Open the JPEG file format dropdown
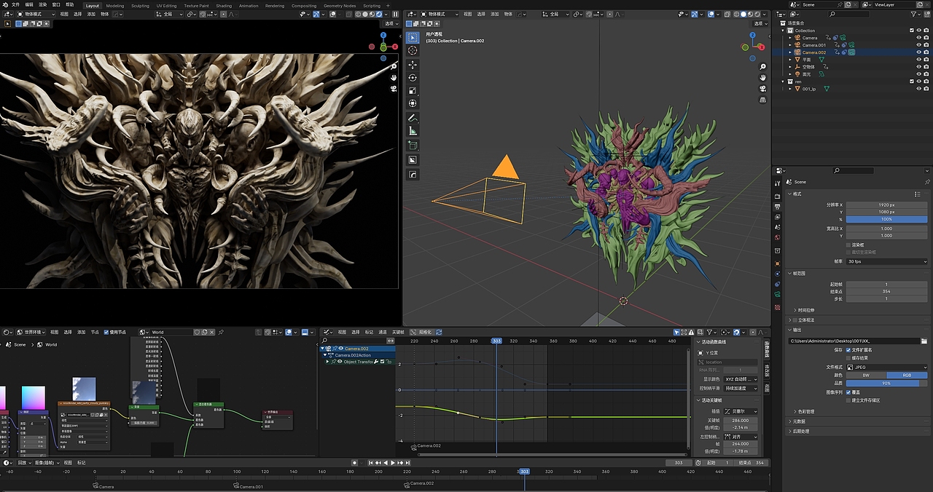 886,368
